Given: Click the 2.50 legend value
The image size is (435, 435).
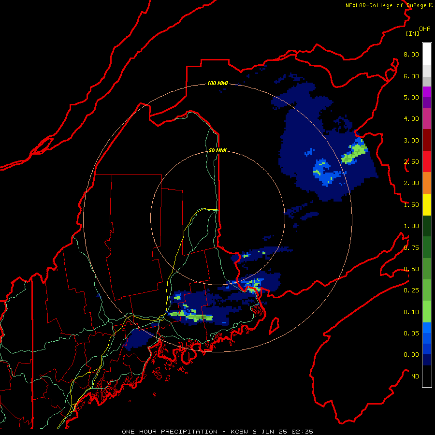Looking at the screenshot, I should (411, 162).
